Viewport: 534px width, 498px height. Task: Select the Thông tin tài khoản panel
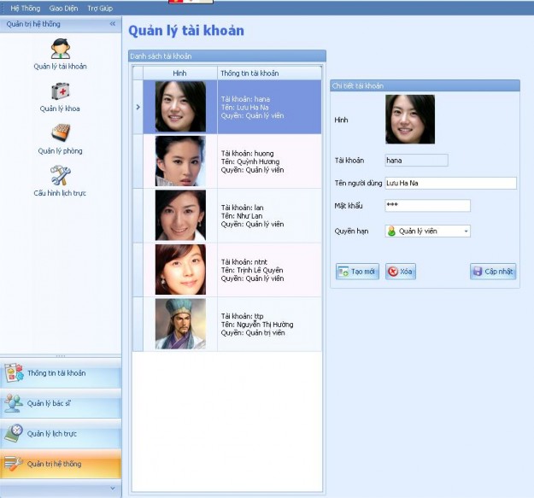tap(61, 373)
